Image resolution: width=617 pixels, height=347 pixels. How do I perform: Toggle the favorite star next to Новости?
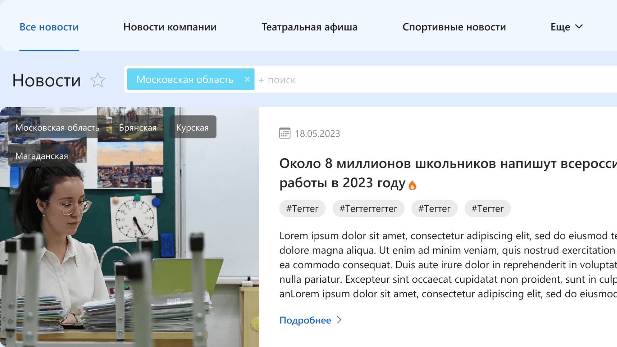pos(98,80)
